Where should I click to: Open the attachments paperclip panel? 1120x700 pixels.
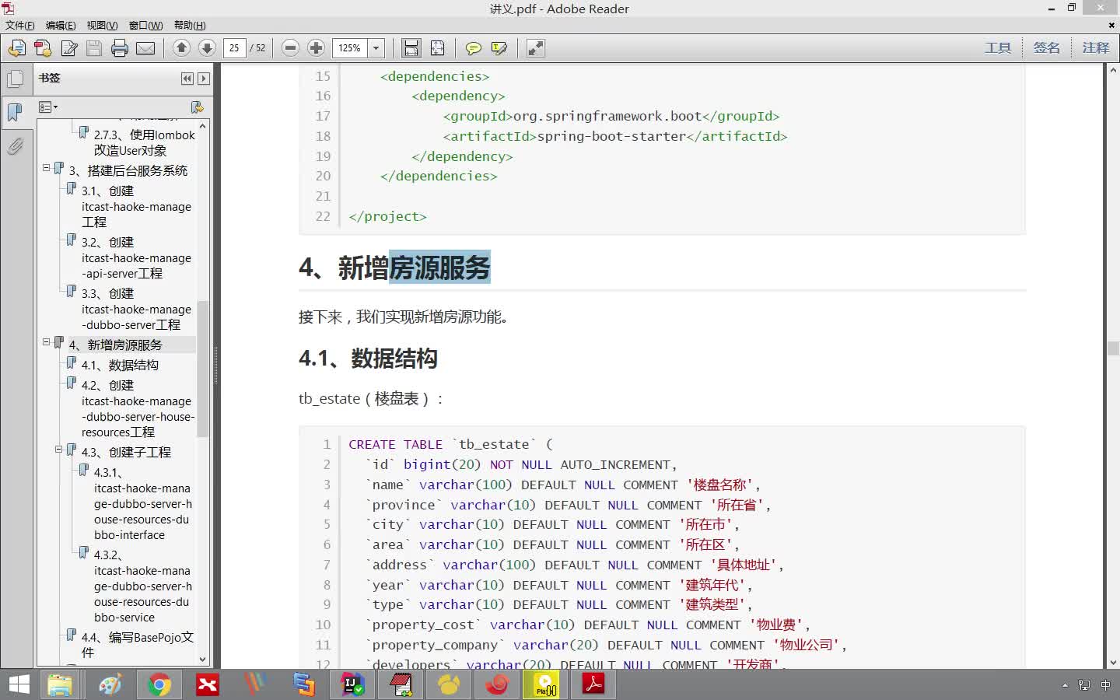coord(15,146)
